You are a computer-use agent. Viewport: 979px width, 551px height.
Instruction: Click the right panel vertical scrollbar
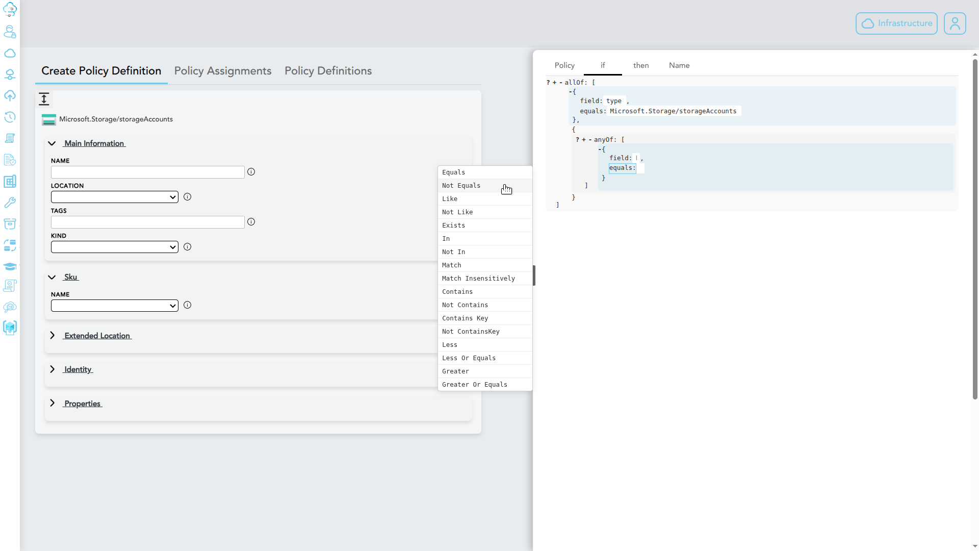pyautogui.click(x=975, y=230)
